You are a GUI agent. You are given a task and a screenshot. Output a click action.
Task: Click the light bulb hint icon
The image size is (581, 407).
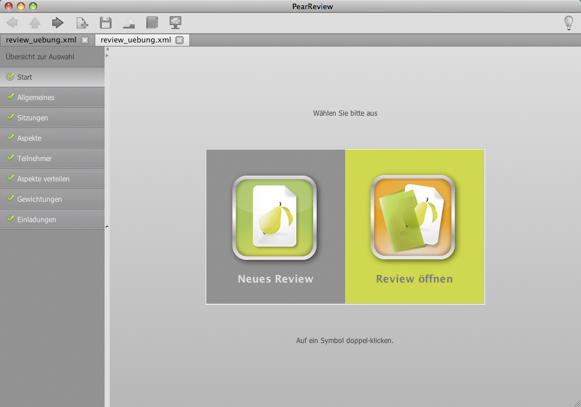pos(568,23)
